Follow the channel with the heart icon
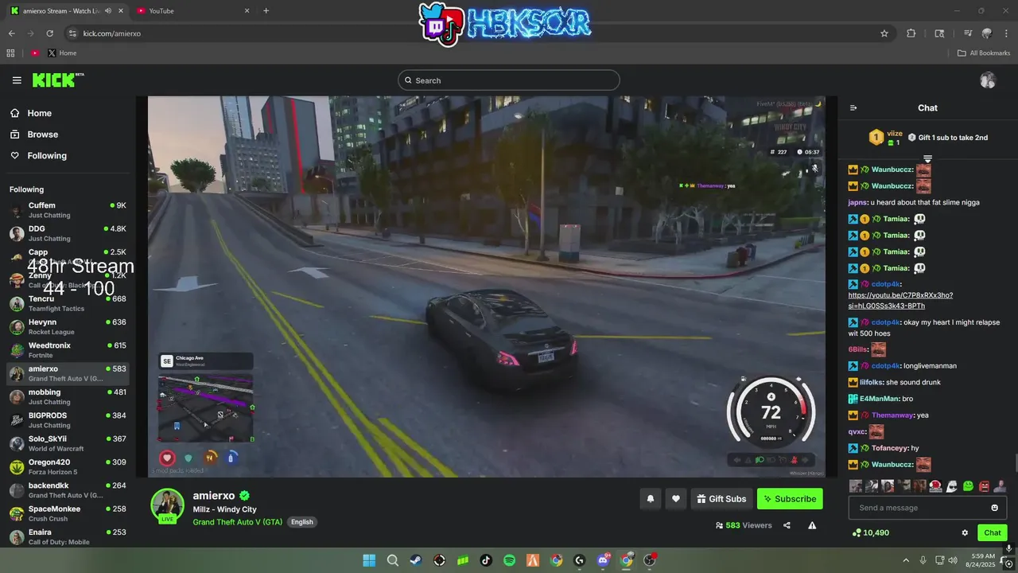Screen dimensions: 1018x573 click(676, 499)
